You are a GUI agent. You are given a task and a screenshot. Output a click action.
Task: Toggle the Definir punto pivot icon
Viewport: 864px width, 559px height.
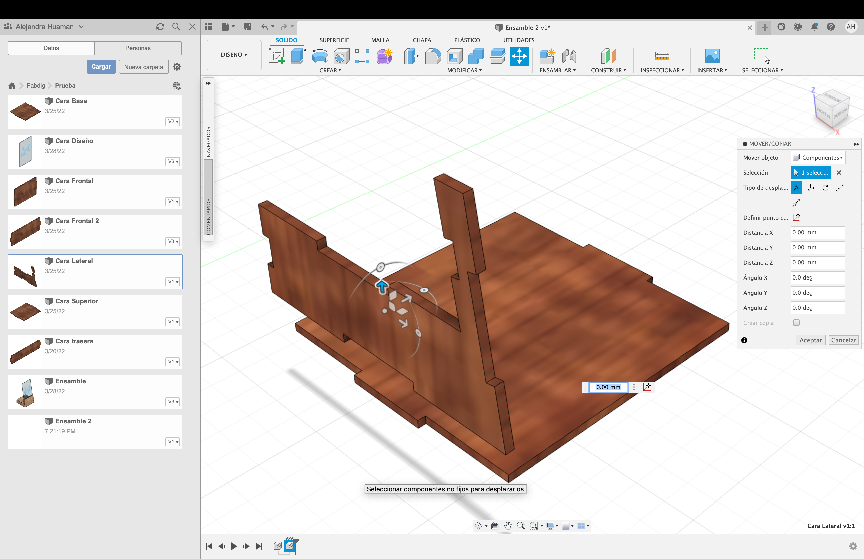tap(796, 218)
